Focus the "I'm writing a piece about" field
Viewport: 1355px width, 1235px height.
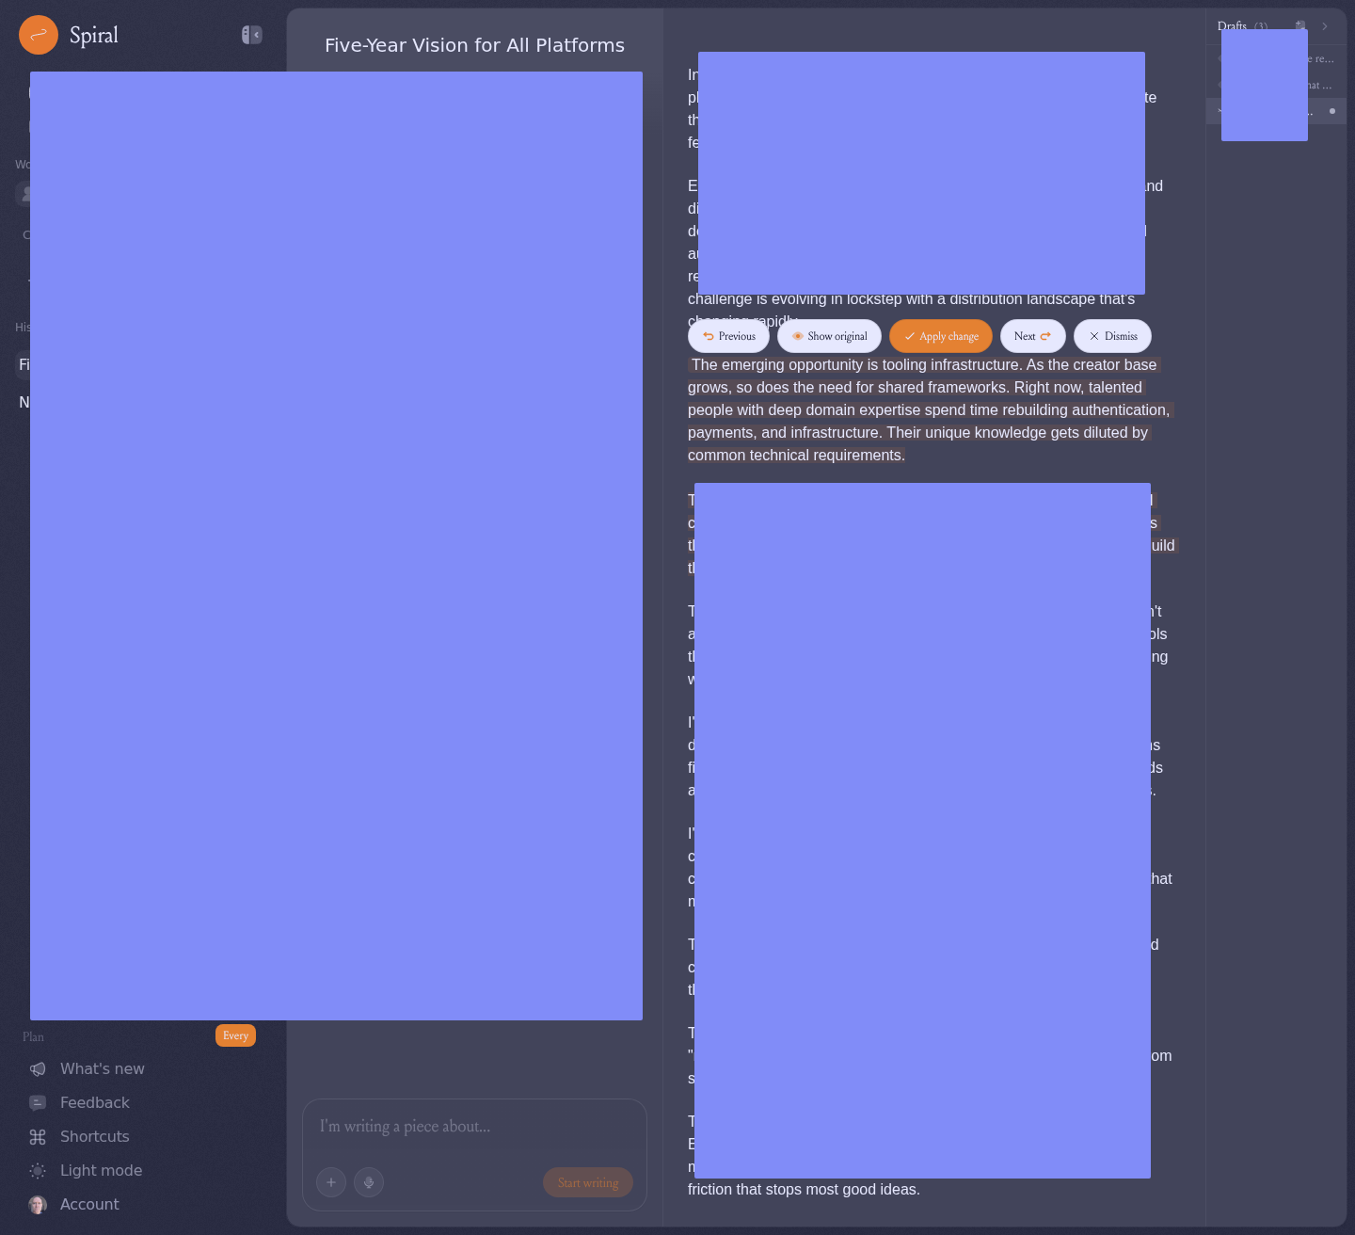474,1127
